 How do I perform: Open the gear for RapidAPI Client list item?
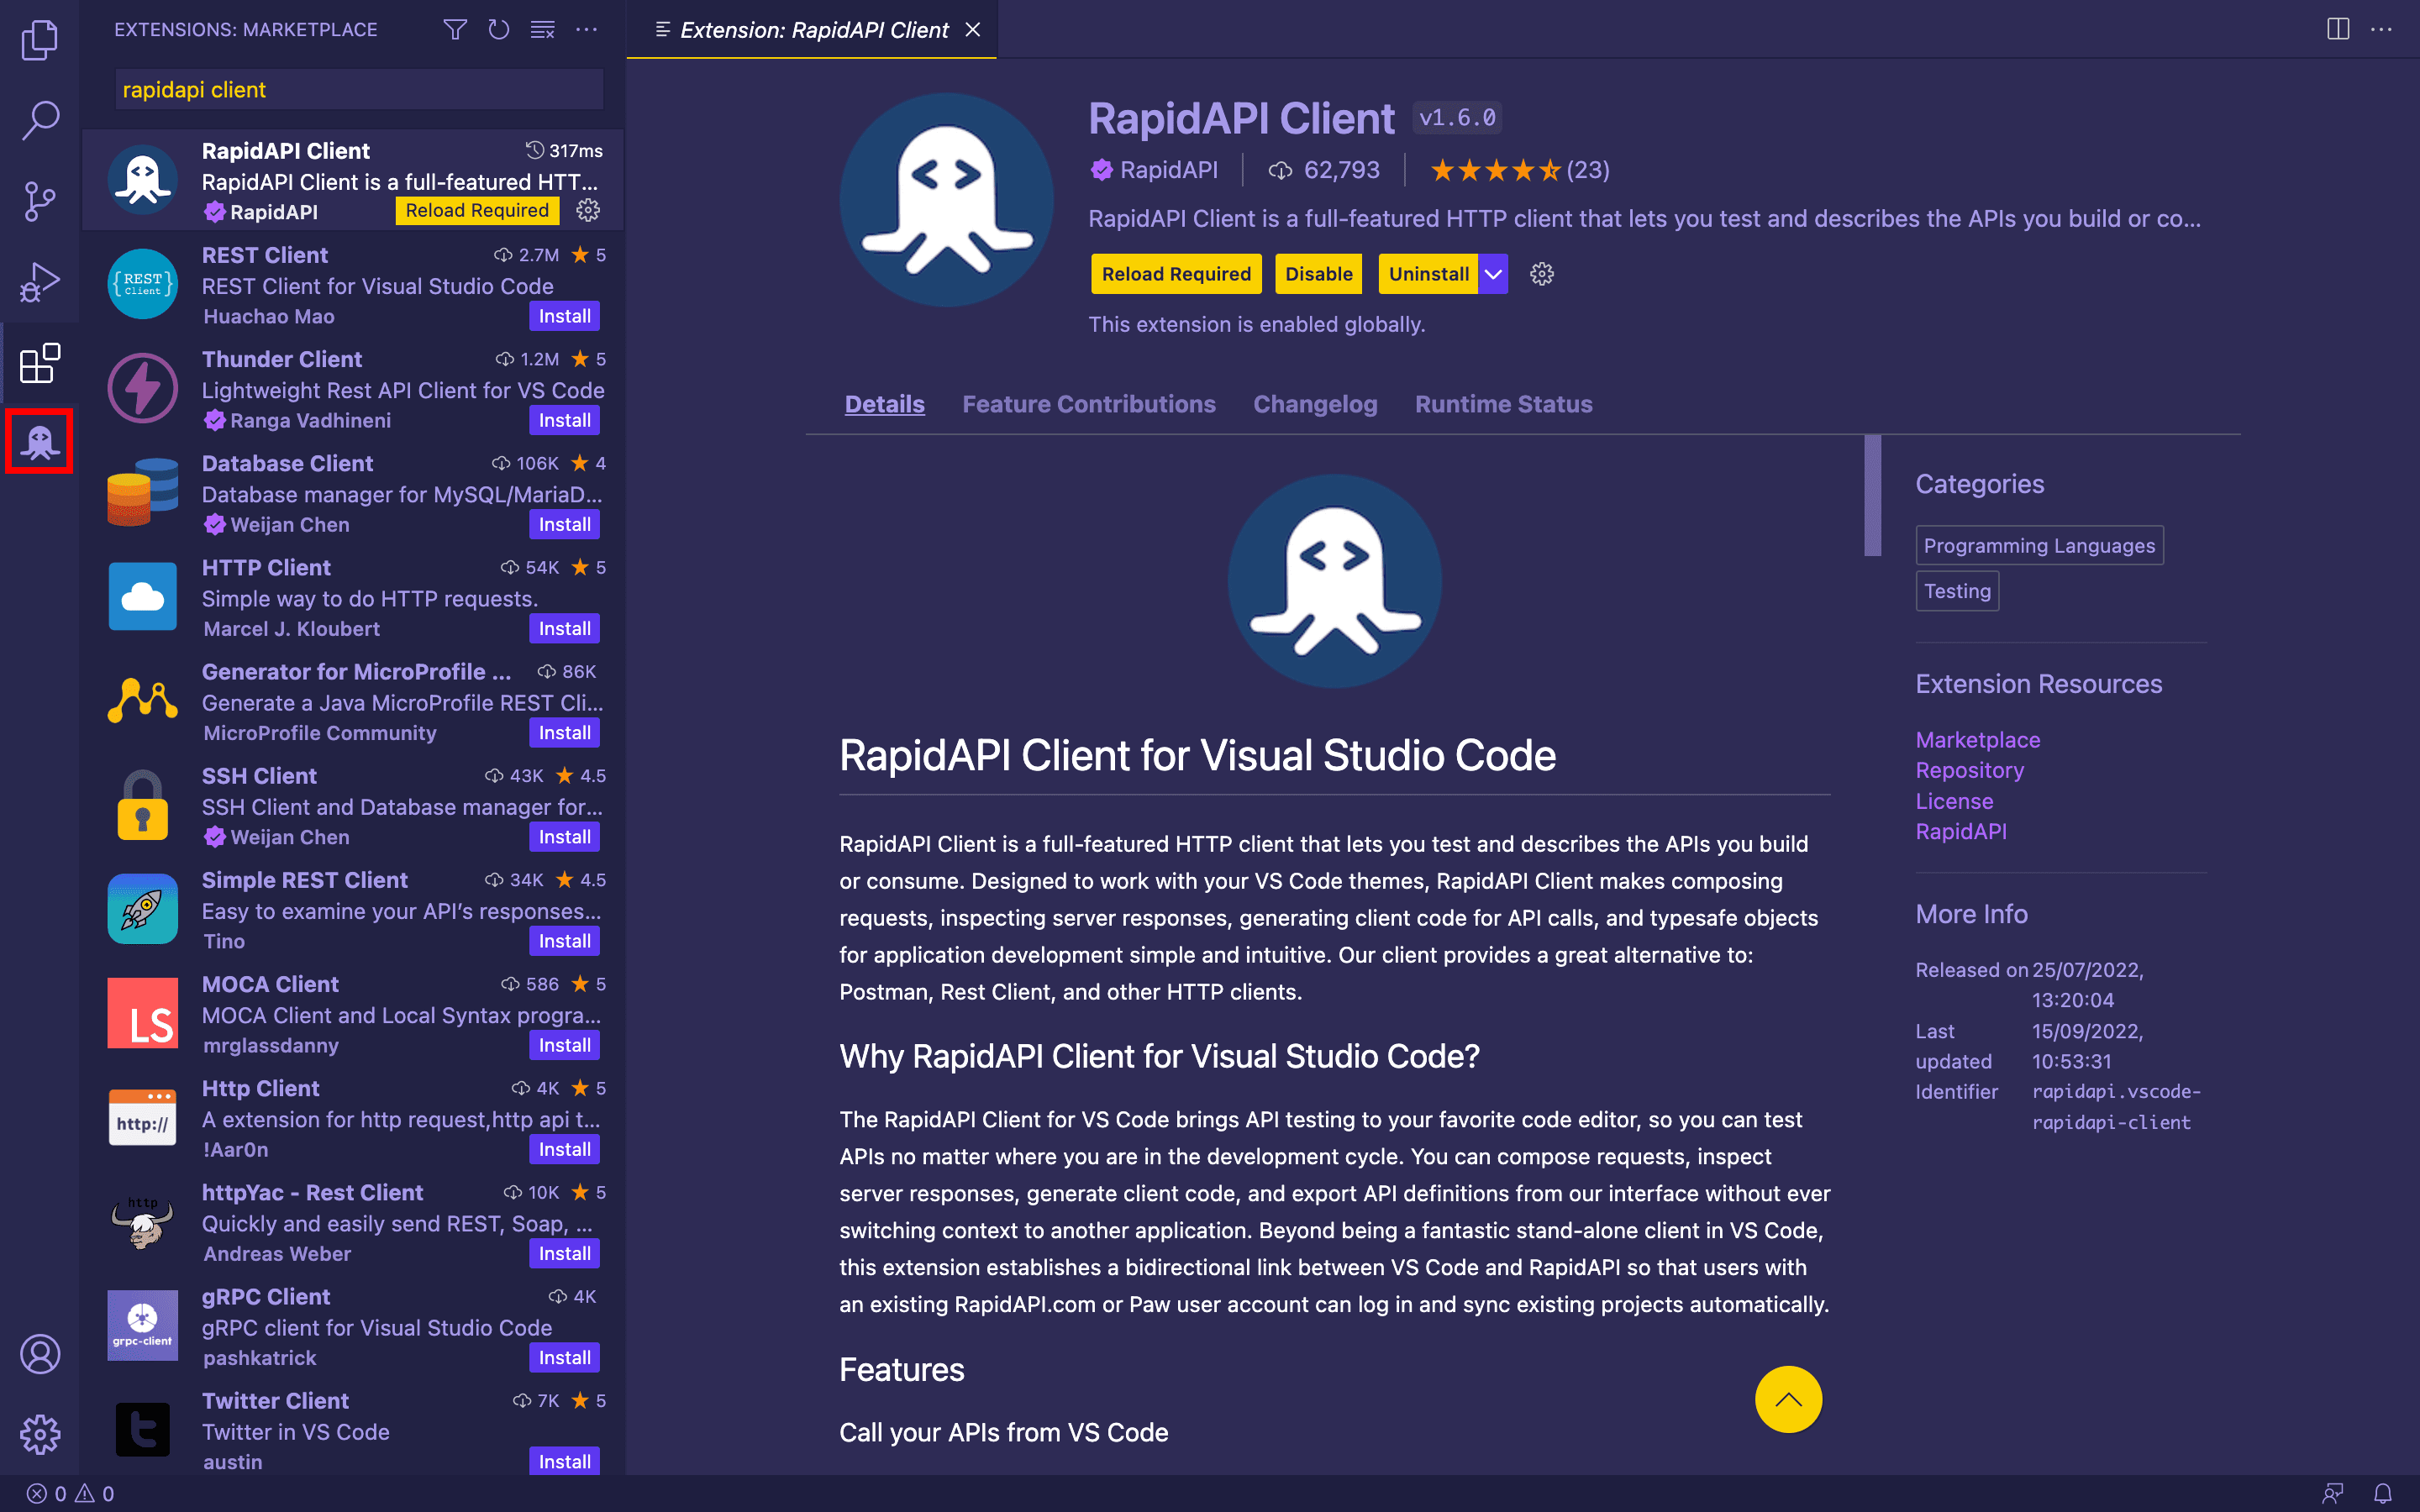[x=588, y=210]
